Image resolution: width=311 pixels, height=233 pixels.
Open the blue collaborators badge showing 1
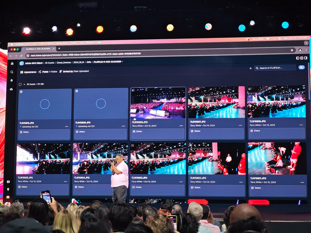[x=302, y=67]
